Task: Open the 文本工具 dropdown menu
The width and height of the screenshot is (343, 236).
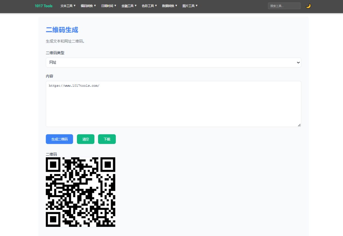Action: [x=68, y=6]
